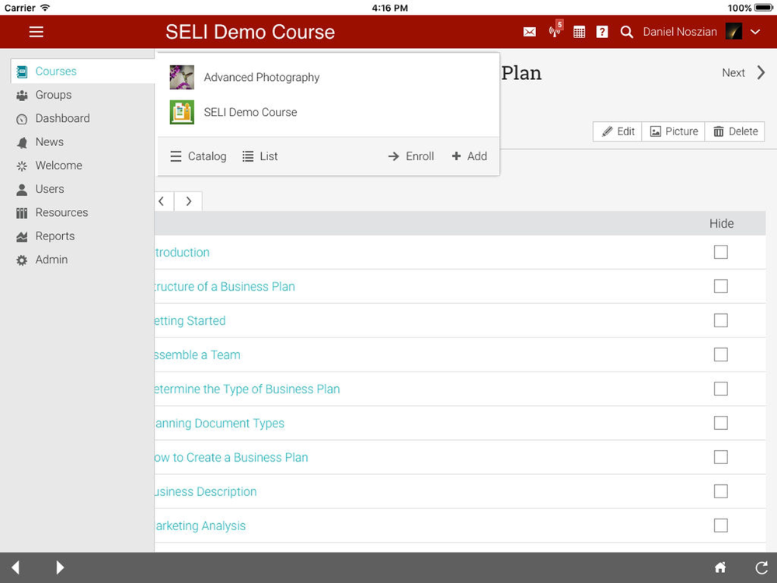The height and width of the screenshot is (583, 777).
Task: Click the Edit button
Action: (618, 131)
